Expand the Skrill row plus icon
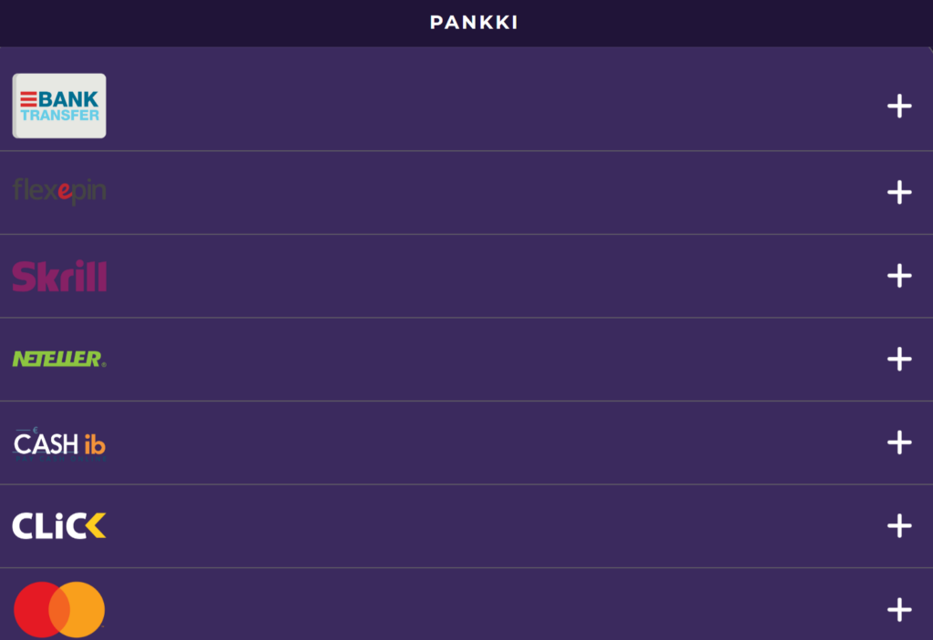933x640 pixels. point(898,276)
